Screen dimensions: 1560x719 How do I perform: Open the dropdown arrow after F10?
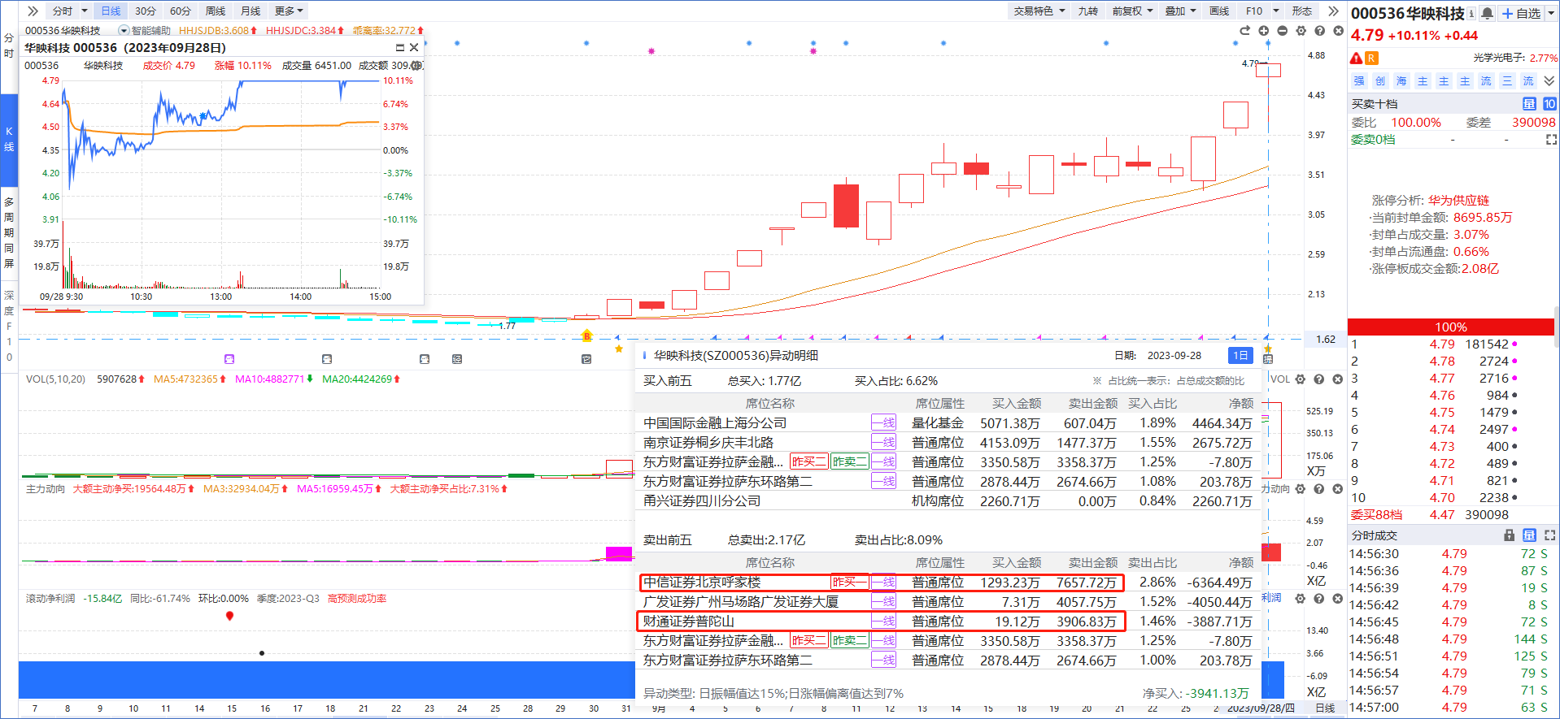click(x=1276, y=11)
